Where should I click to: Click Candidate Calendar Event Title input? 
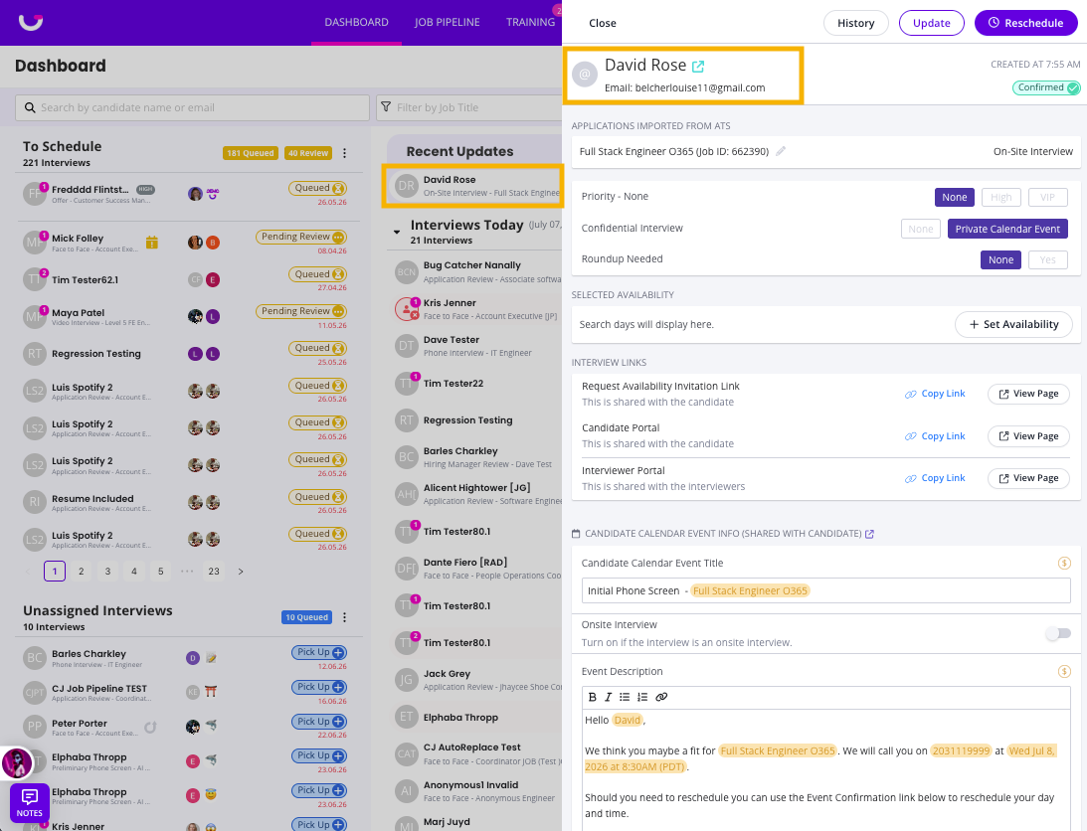[x=825, y=590]
